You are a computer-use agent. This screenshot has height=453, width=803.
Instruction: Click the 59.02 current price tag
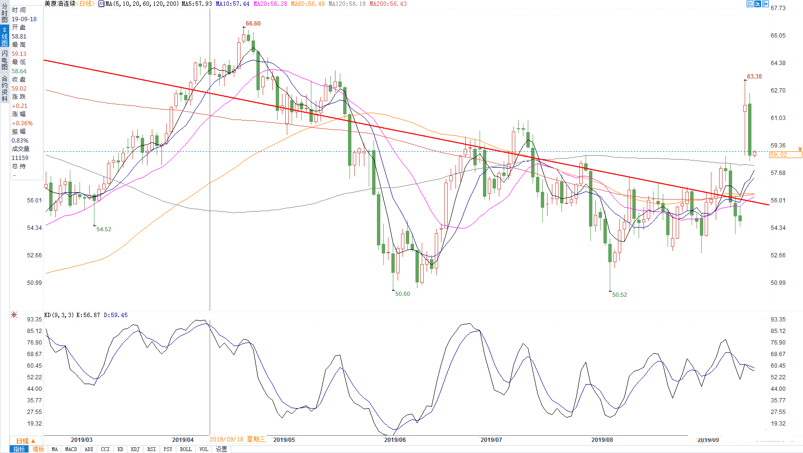[786, 155]
